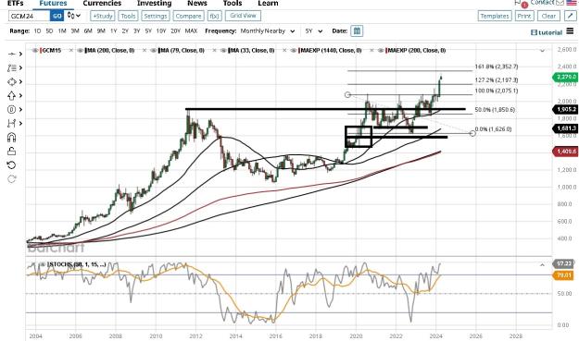The height and width of the screenshot is (341, 579).
Task: Open the notification flag with red badge
Action: pos(520,4)
